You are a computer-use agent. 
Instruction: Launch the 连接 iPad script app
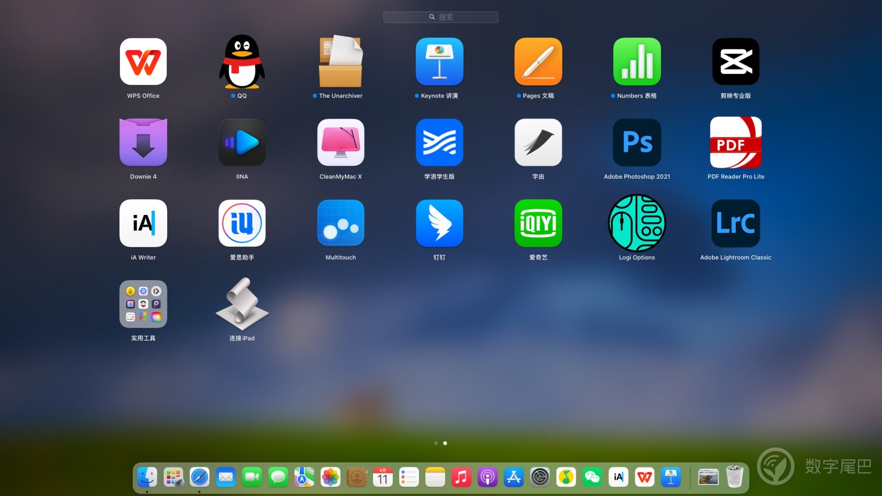pyautogui.click(x=242, y=304)
